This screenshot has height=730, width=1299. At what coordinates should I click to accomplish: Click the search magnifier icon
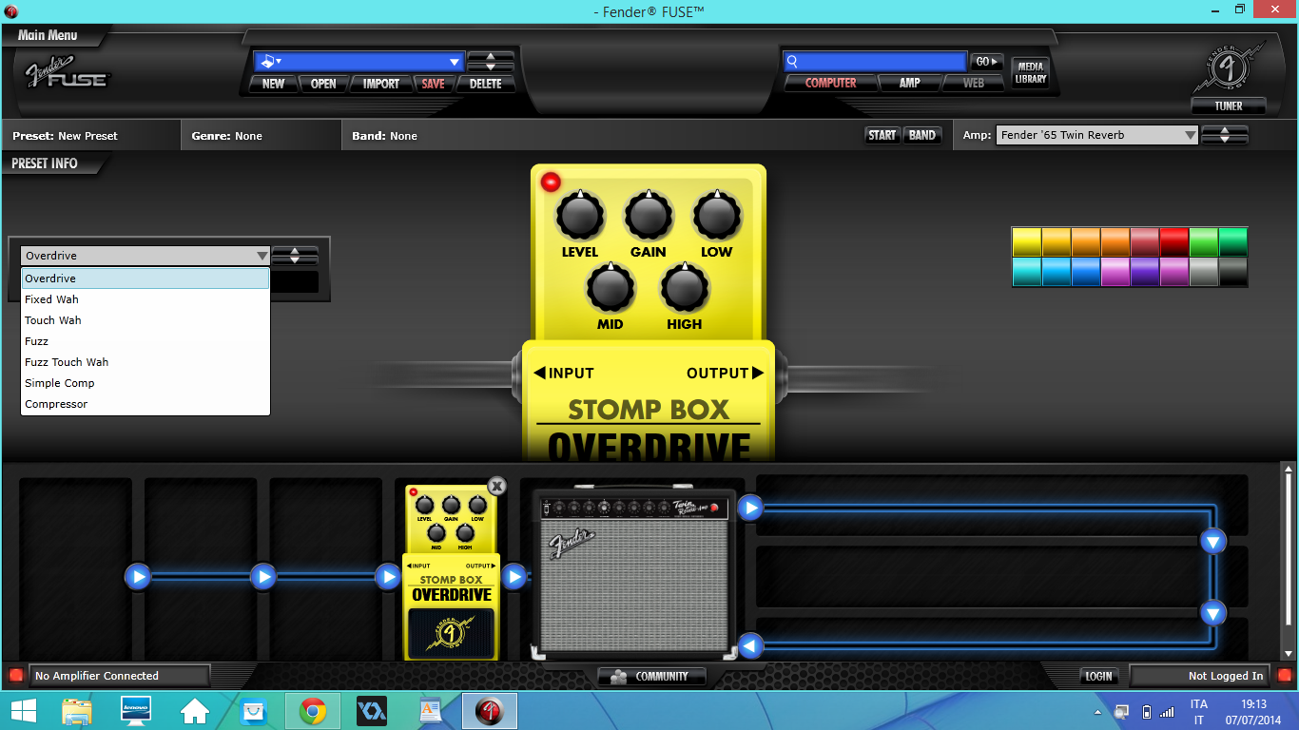click(791, 62)
